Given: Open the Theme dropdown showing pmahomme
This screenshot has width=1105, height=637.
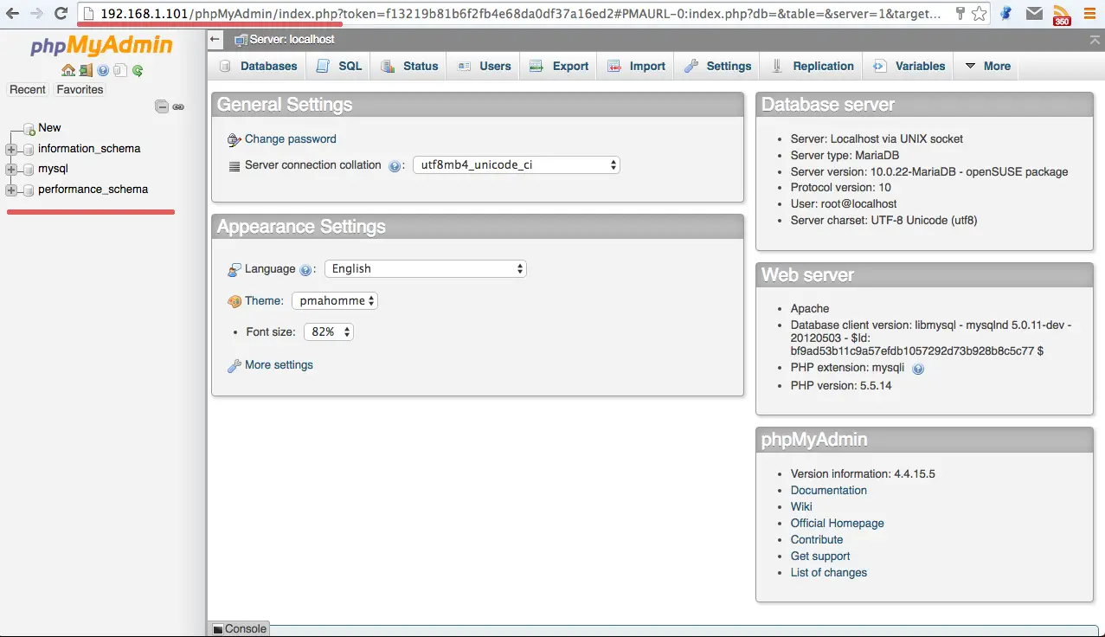Looking at the screenshot, I should (x=335, y=301).
